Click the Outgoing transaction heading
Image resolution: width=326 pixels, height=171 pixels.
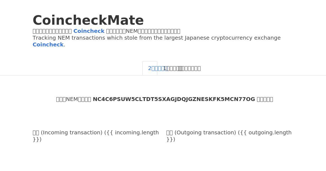pyautogui.click(x=229, y=136)
